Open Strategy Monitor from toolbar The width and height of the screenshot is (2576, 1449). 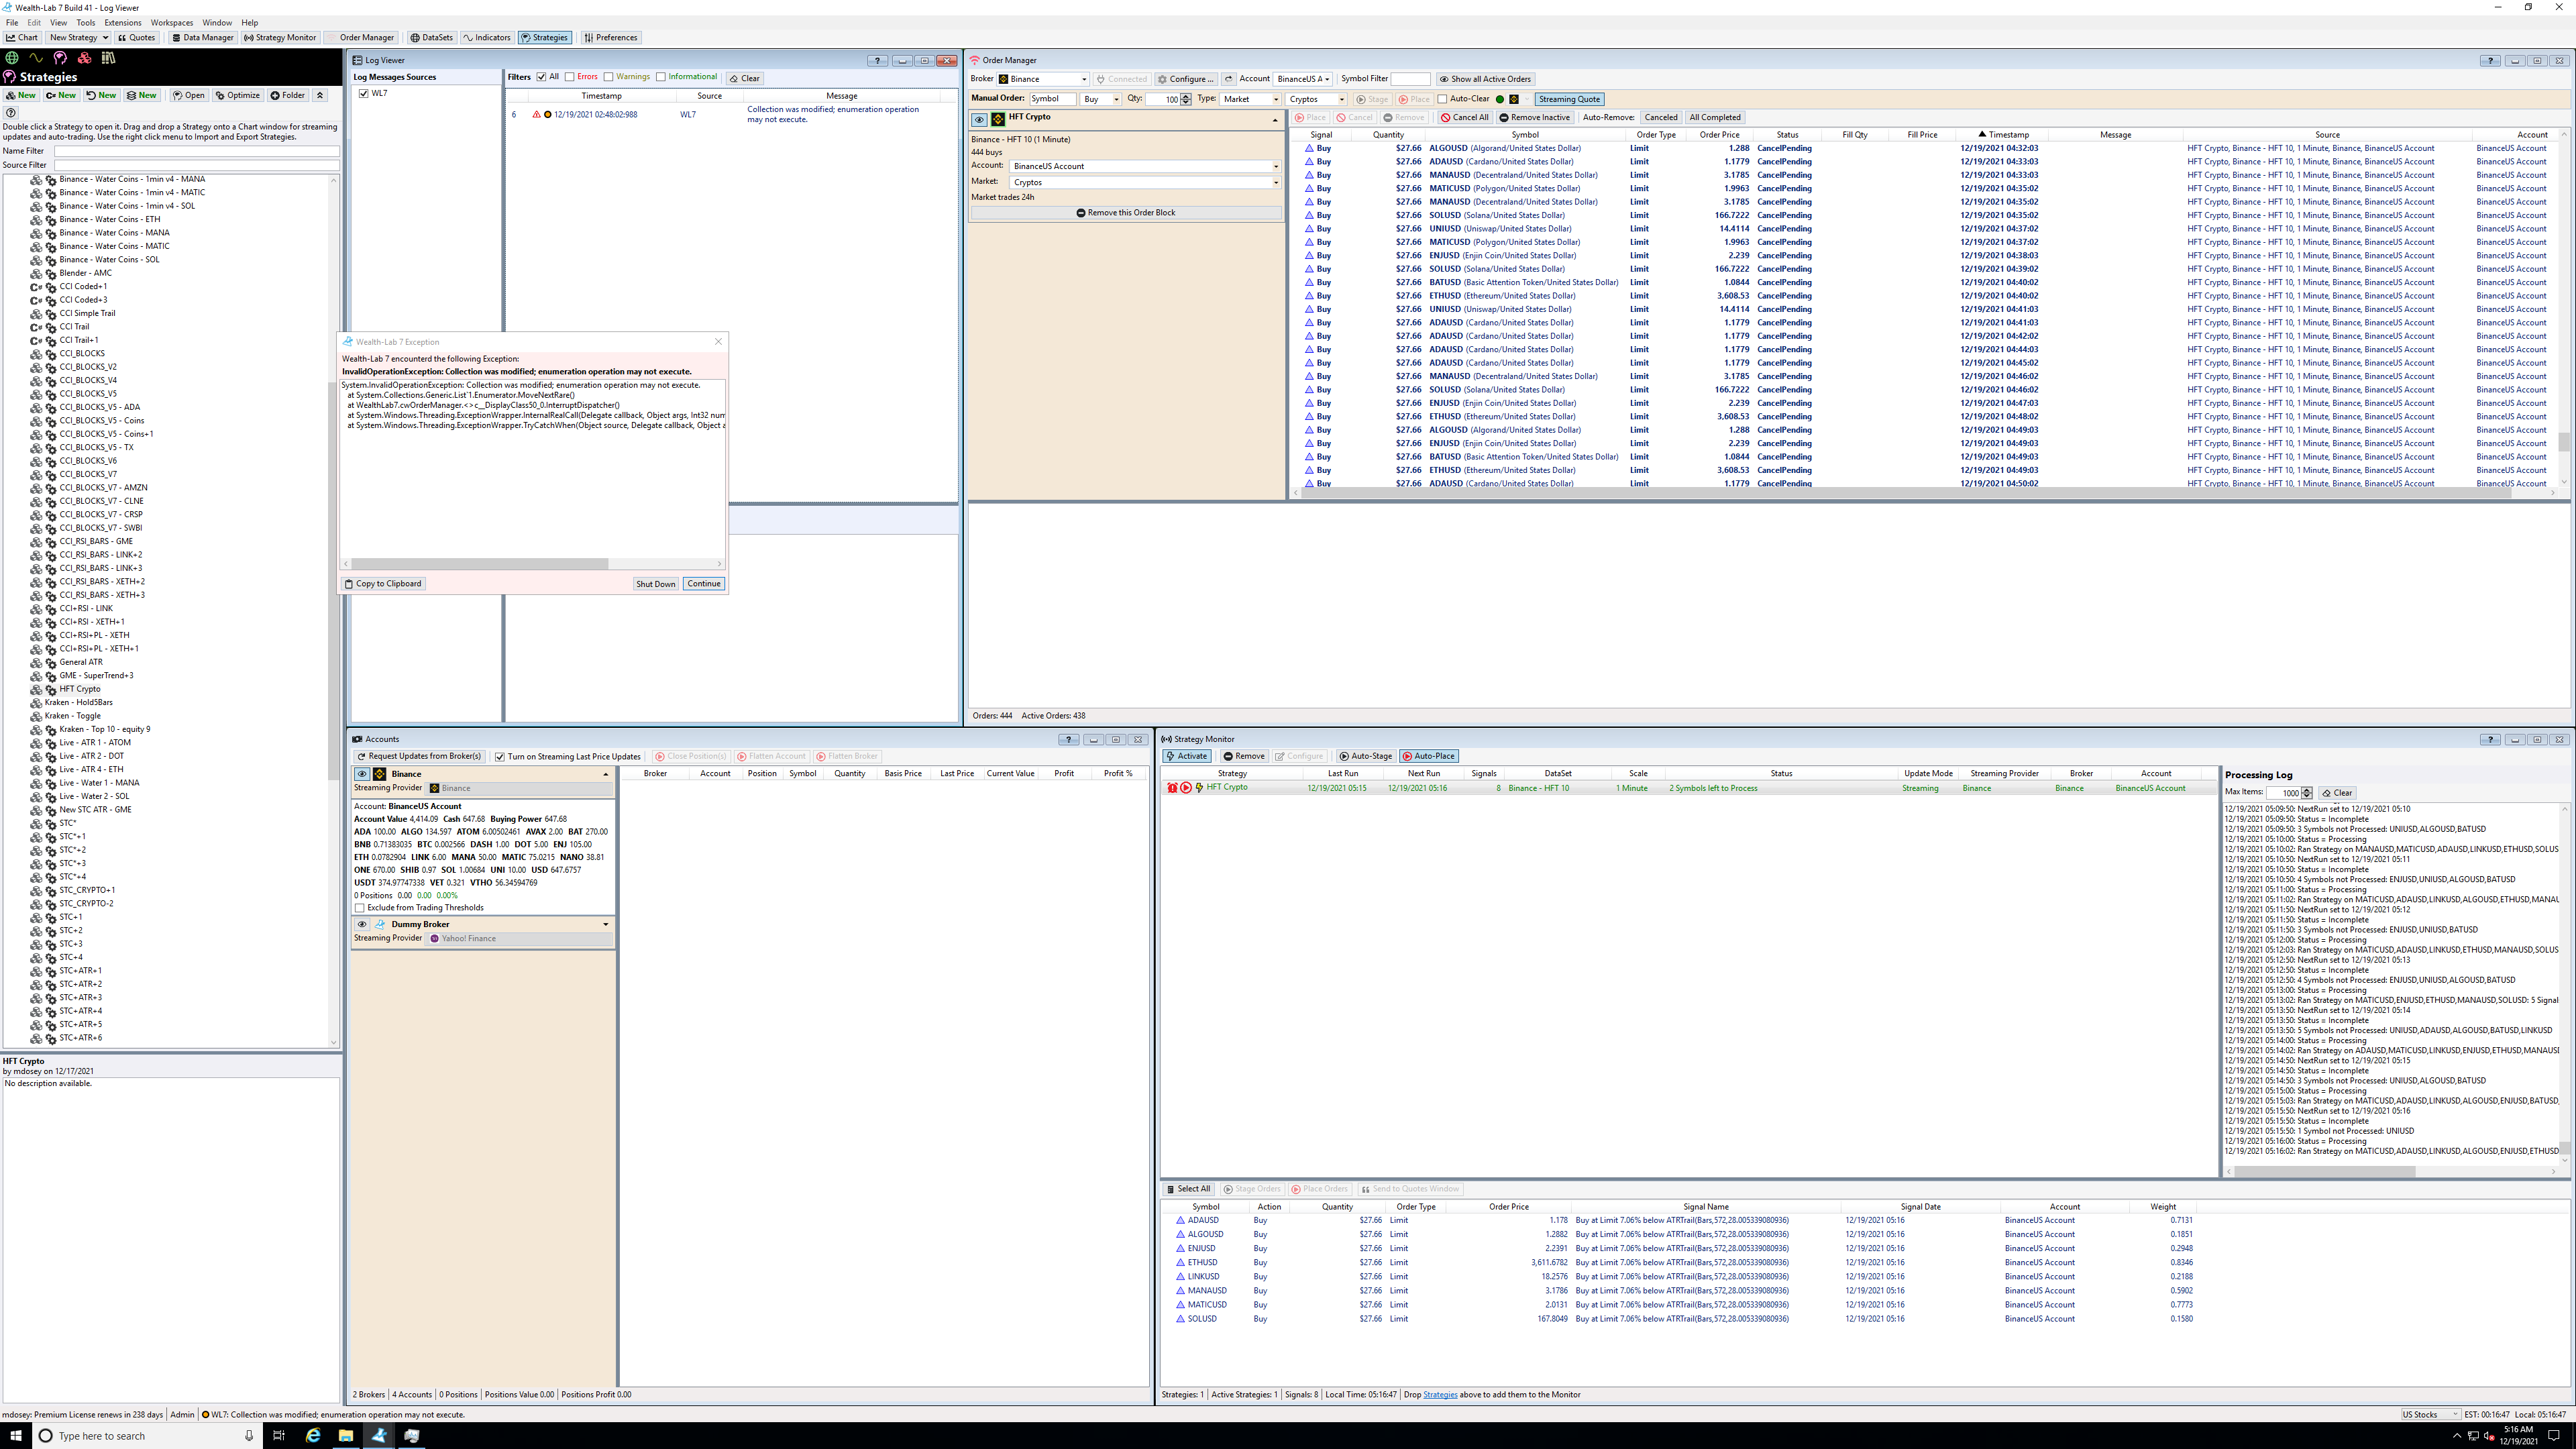pos(280,38)
